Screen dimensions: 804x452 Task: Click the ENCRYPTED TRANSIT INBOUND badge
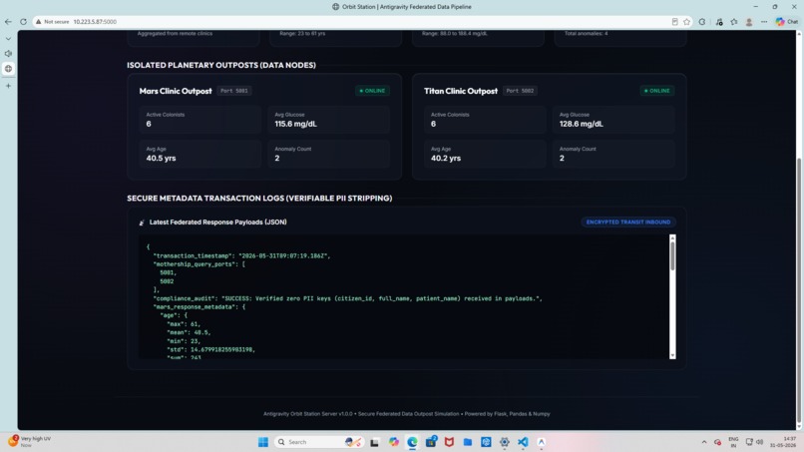coord(628,223)
